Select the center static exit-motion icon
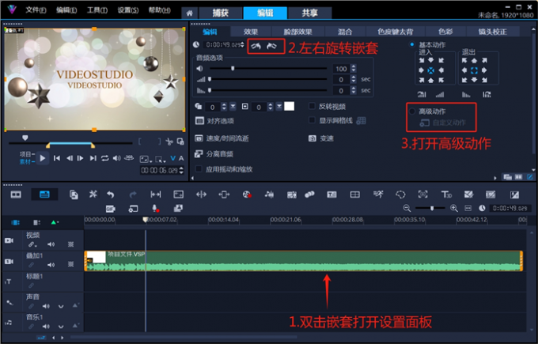The width and height of the screenshot is (538, 344). click(474, 70)
